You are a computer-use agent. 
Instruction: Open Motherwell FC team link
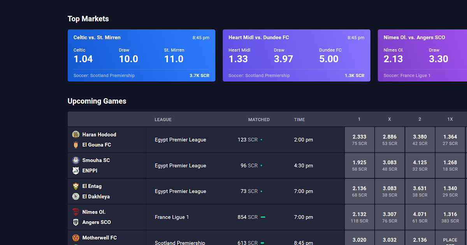100,238
